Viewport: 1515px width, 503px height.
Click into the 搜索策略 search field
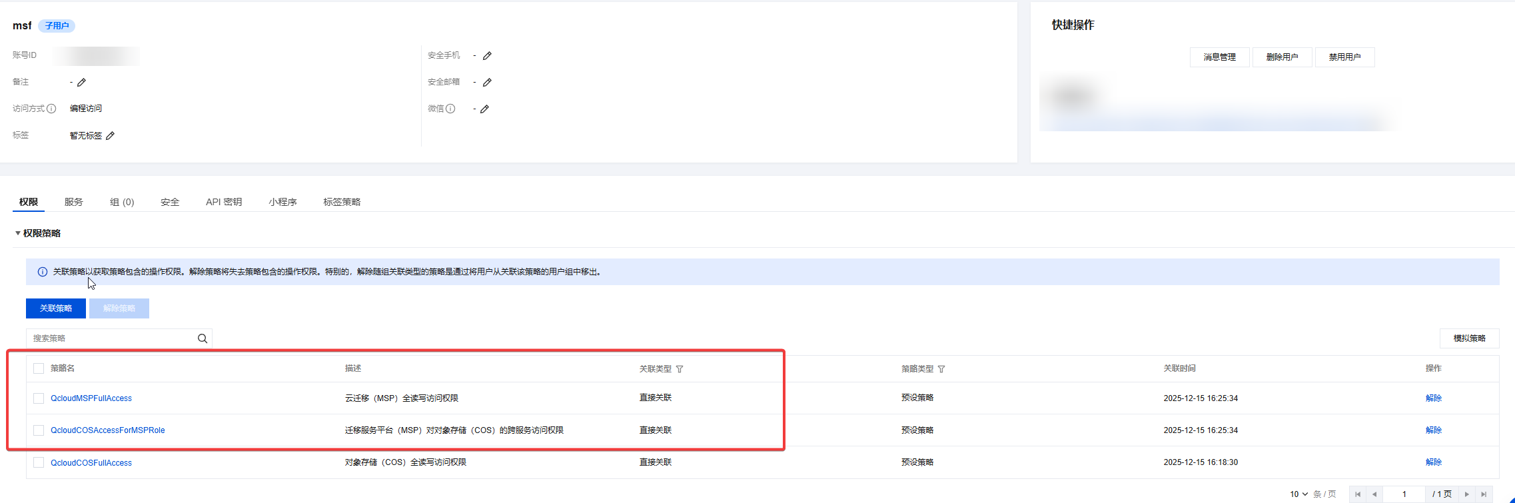tap(110, 338)
